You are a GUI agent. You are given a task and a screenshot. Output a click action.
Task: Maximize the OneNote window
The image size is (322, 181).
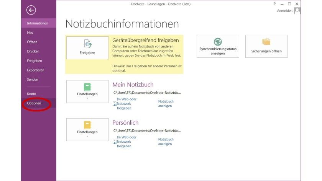click(289, 4)
